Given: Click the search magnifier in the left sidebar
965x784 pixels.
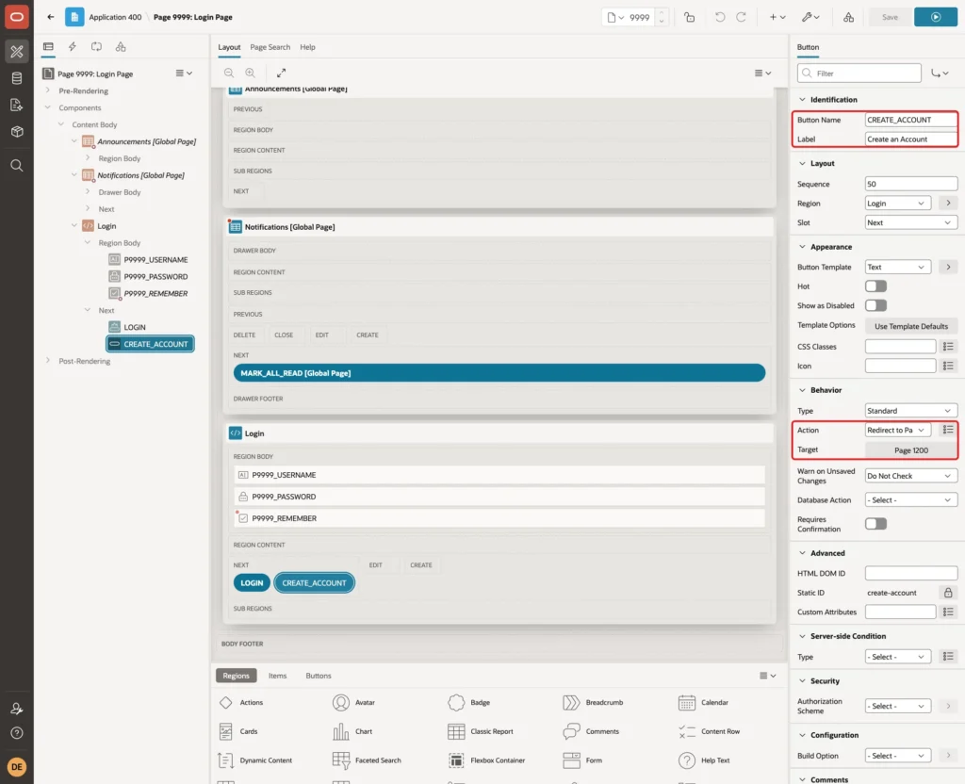Looking at the screenshot, I should pos(17,166).
